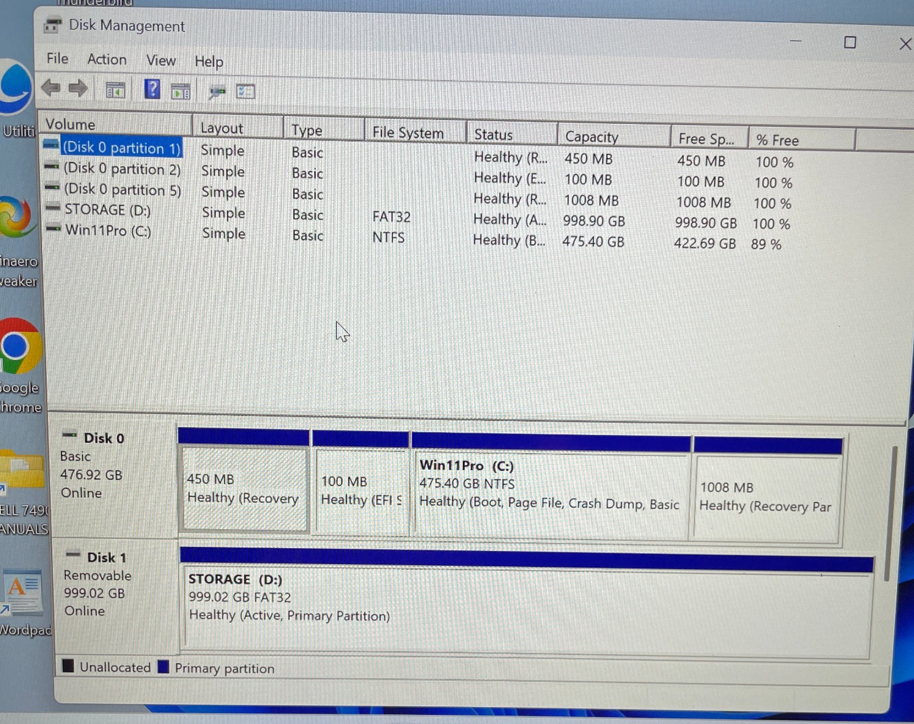
Task: Open the Help menu
Action: pos(209,61)
